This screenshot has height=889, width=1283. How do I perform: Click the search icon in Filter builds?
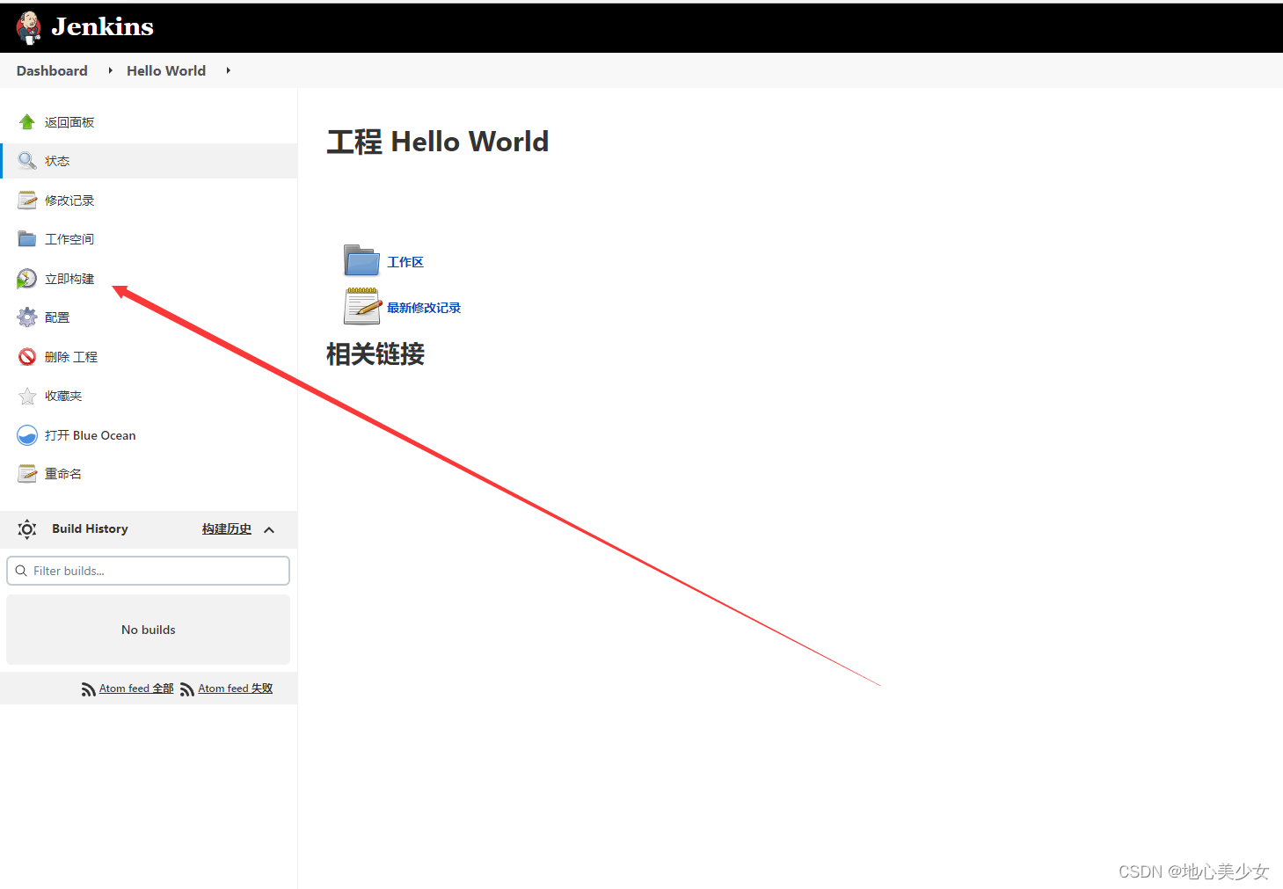click(21, 571)
